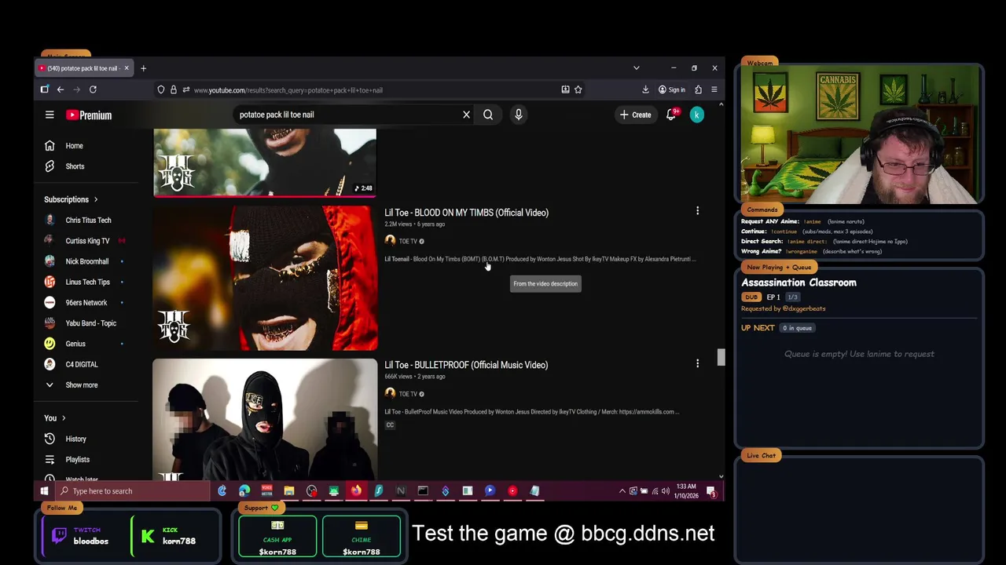Open the account avatar menu

(x=697, y=115)
